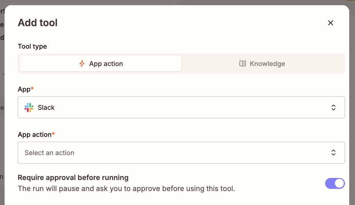Open the Select an action dropdown
The height and width of the screenshot is (205, 355).
pyautogui.click(x=181, y=153)
